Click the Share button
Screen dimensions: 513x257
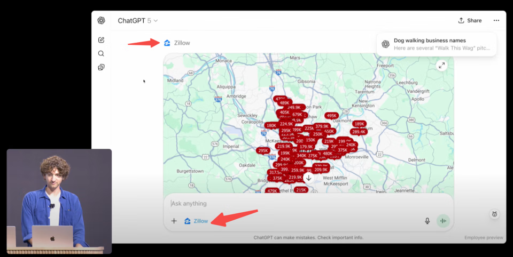coord(470,21)
